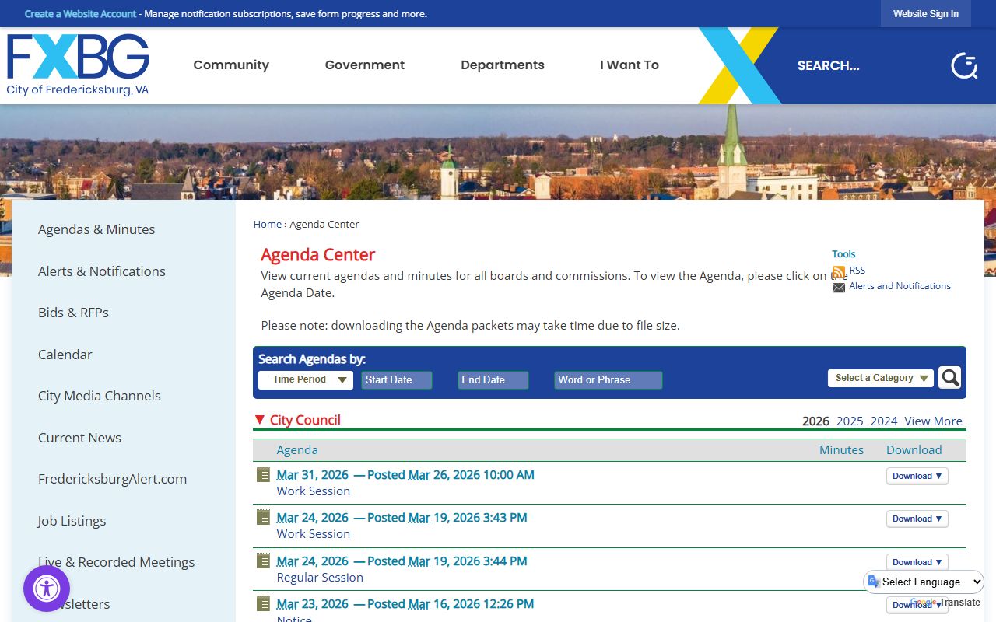
Task: Click the Agenda column header
Action: (297, 449)
